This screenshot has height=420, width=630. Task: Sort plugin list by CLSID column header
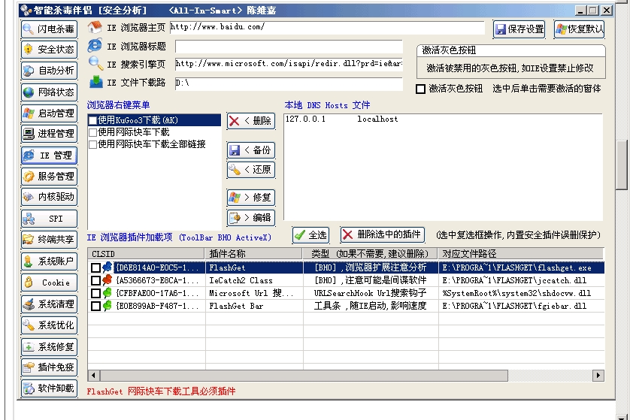pyautogui.click(x=147, y=254)
